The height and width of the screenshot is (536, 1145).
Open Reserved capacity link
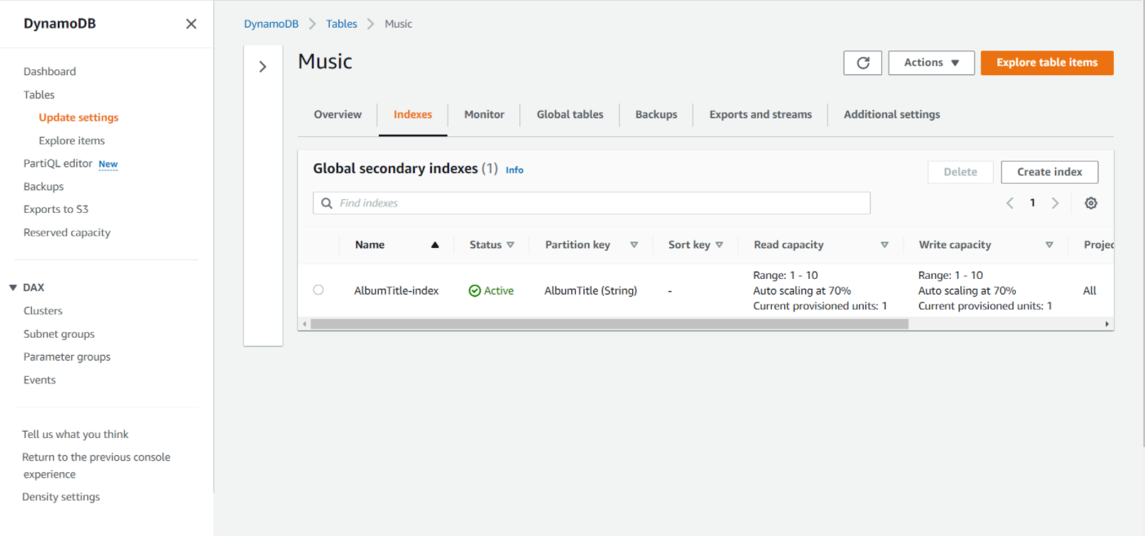click(67, 233)
